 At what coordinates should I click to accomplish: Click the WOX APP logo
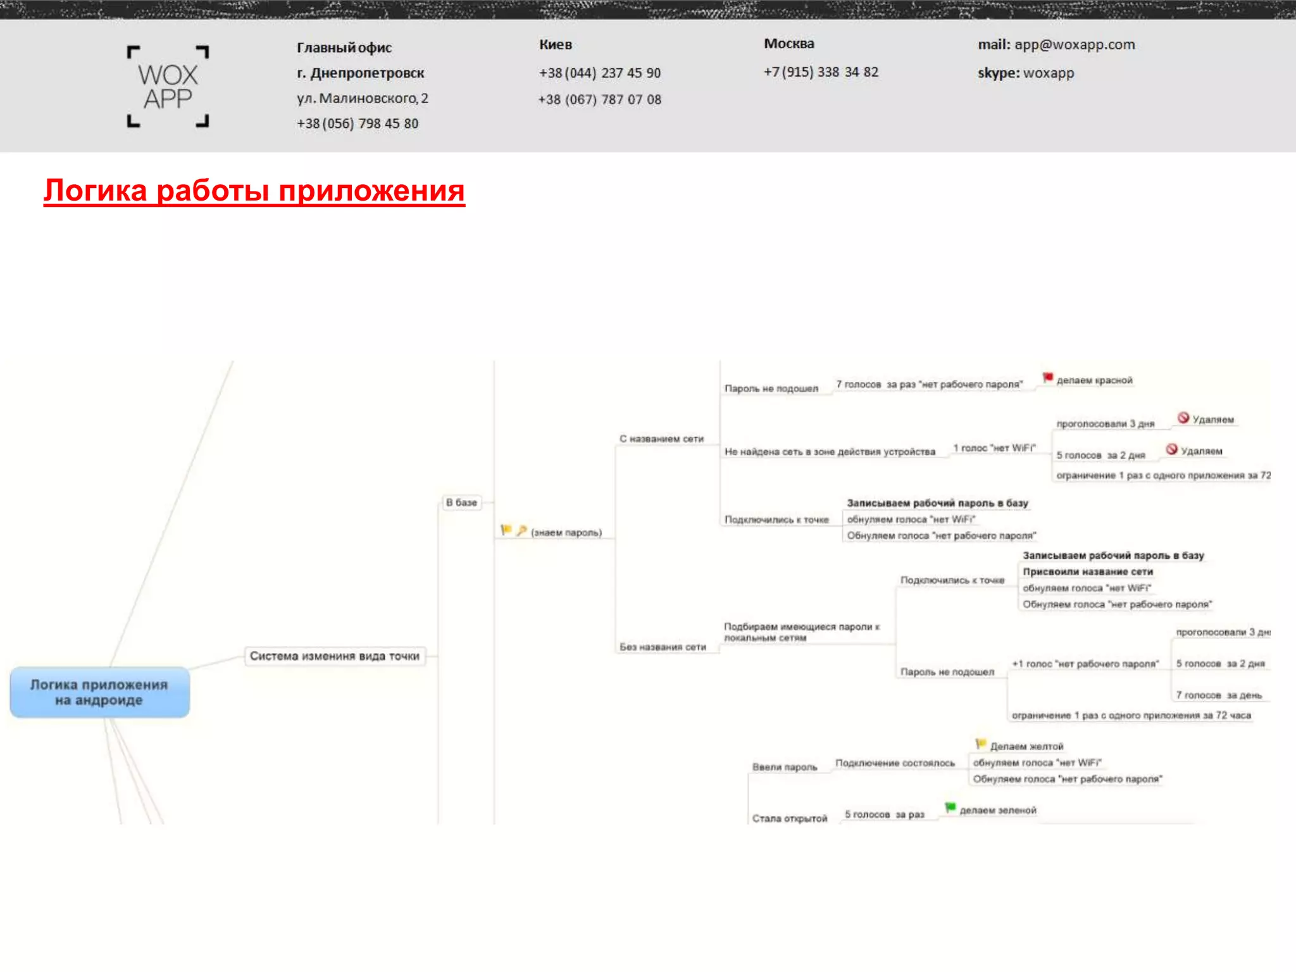[168, 87]
